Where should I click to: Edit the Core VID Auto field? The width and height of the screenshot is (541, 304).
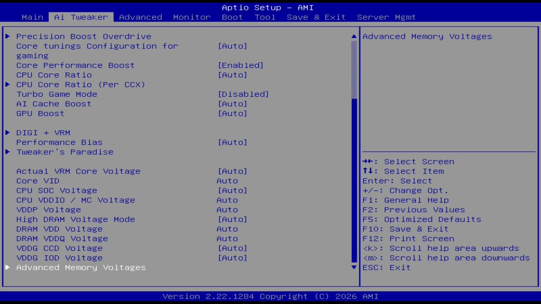[x=227, y=181]
